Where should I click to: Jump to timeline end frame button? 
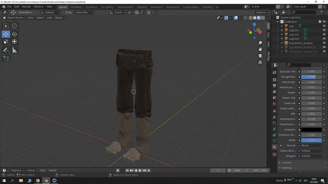pyautogui.click(x=149, y=171)
